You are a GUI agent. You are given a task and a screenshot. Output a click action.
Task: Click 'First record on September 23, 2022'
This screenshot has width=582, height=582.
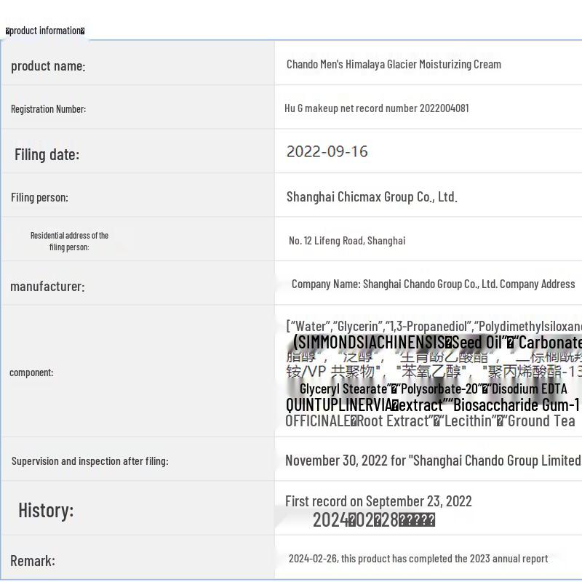coord(378,501)
